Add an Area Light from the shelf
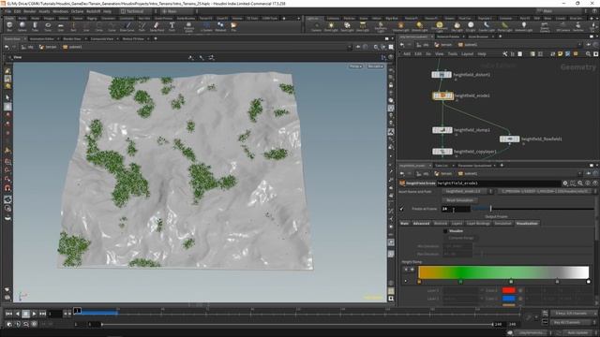 (x=363, y=26)
